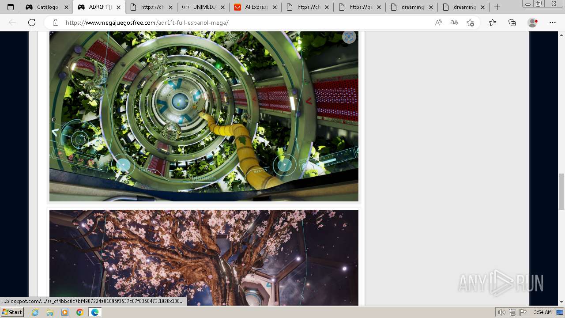Refresh the current page
565x318 pixels.
point(32,23)
